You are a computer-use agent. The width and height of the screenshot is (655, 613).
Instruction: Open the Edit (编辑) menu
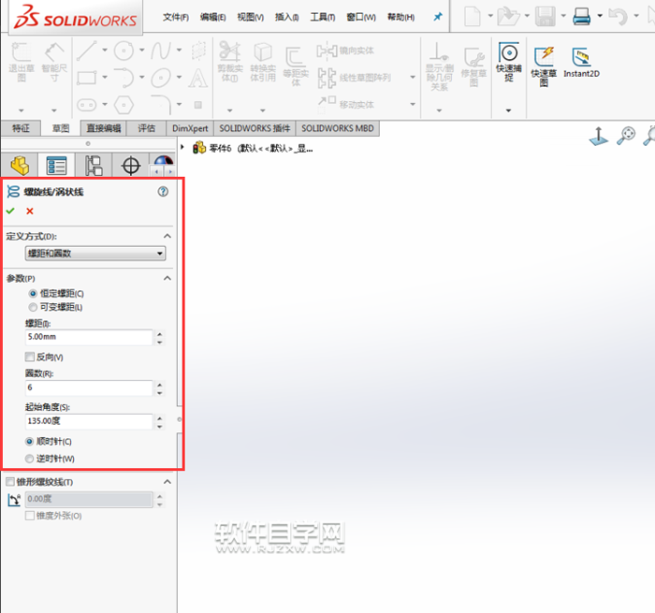tap(213, 17)
